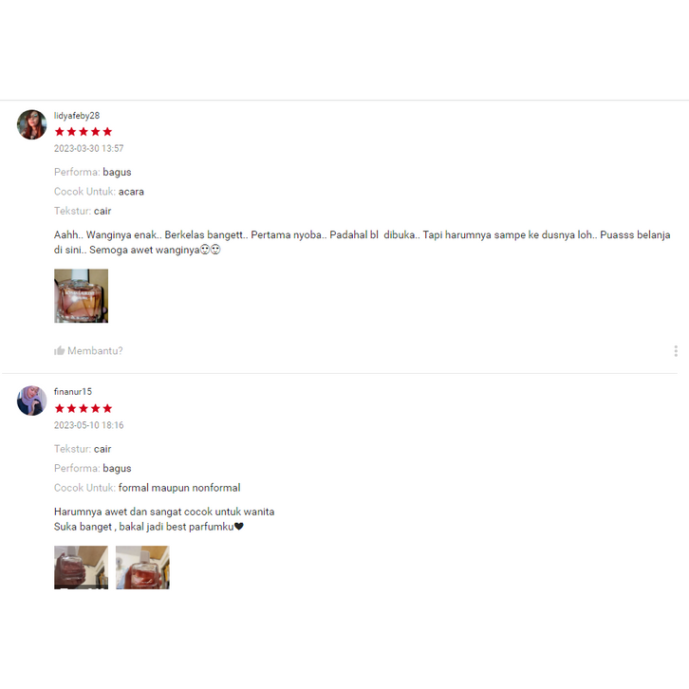Click lidyafeby28's five-star rating
Viewport: 689px width, 689px height.
(x=84, y=132)
